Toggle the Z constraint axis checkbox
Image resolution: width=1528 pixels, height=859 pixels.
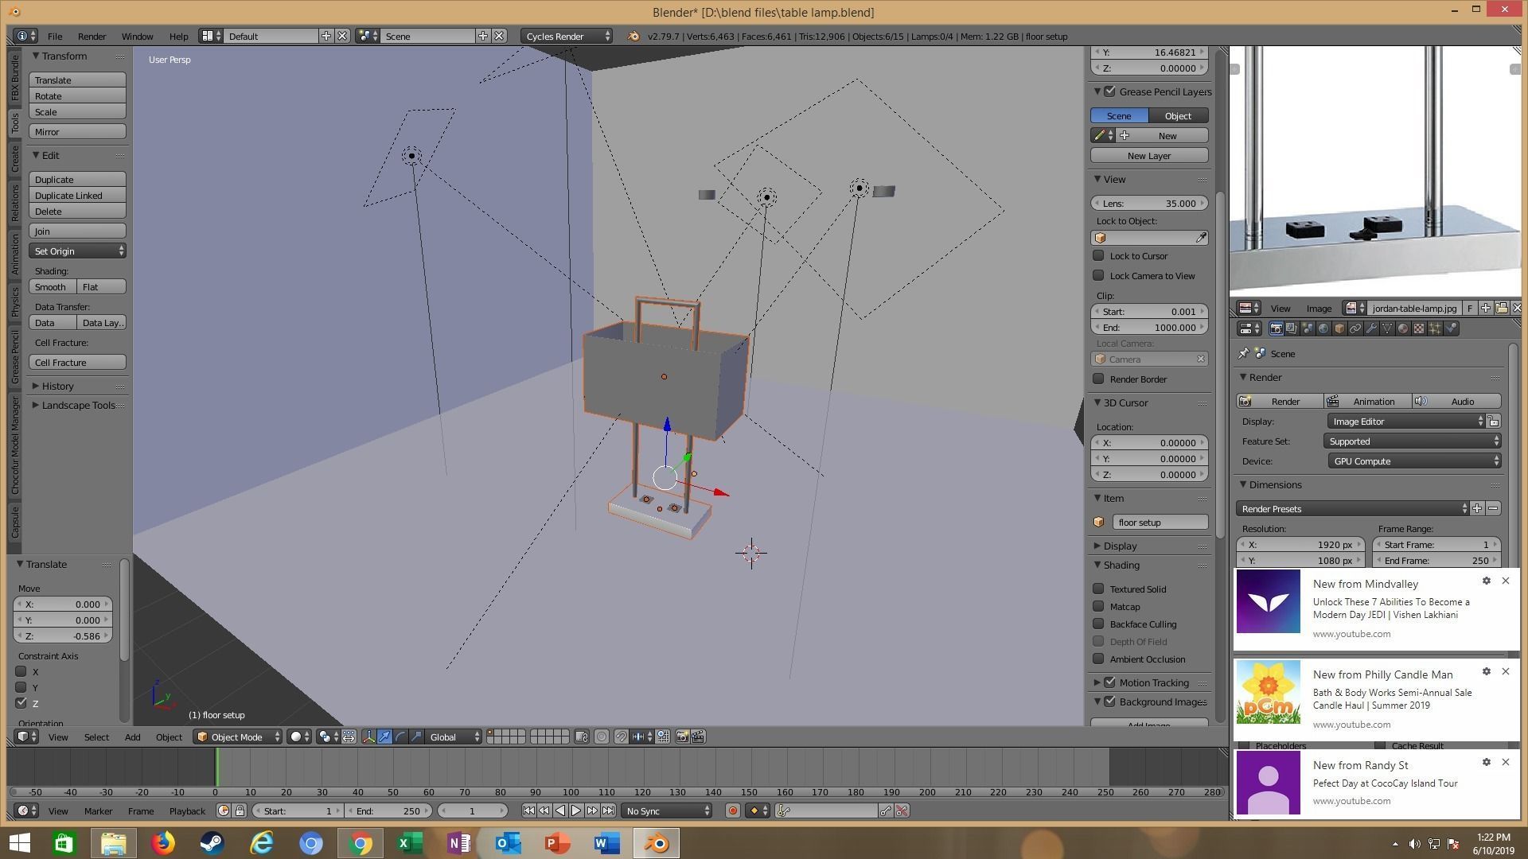tap(21, 703)
